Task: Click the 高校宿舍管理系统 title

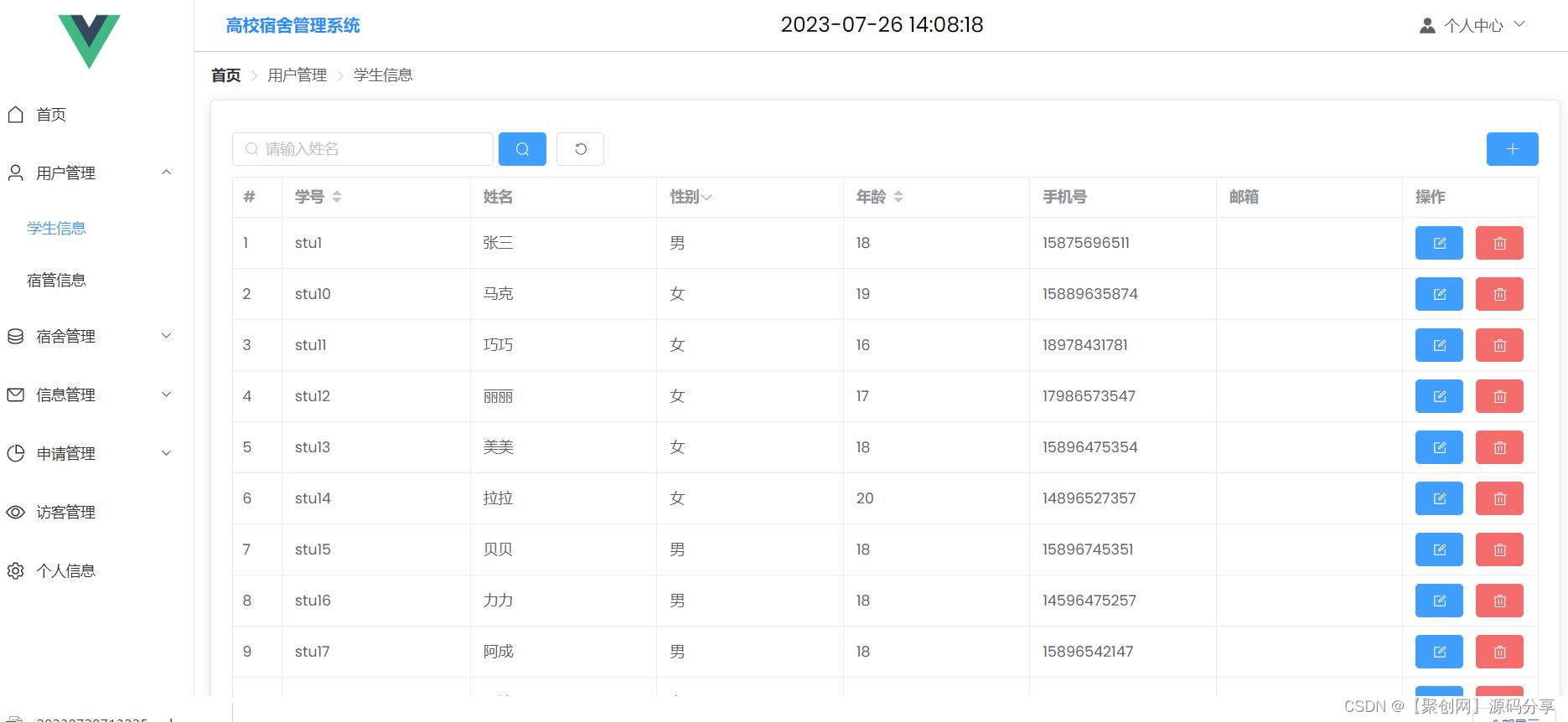Action: point(292,25)
